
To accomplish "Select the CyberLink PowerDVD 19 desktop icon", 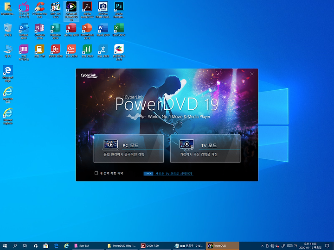I will tap(71, 11).
